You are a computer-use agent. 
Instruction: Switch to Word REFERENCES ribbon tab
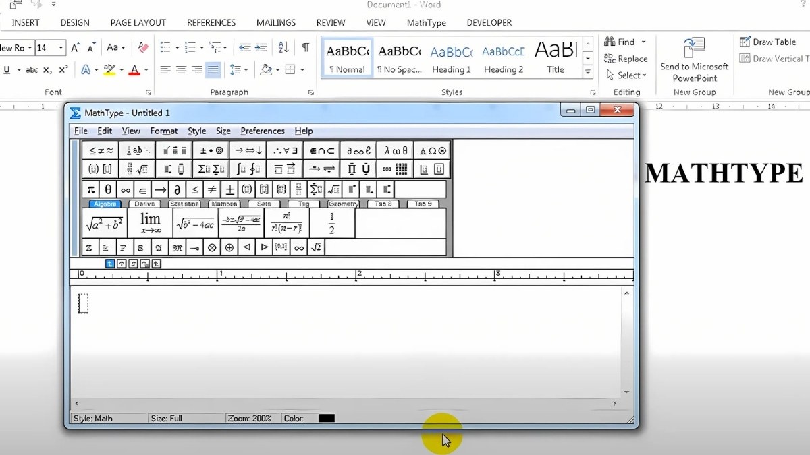(211, 22)
